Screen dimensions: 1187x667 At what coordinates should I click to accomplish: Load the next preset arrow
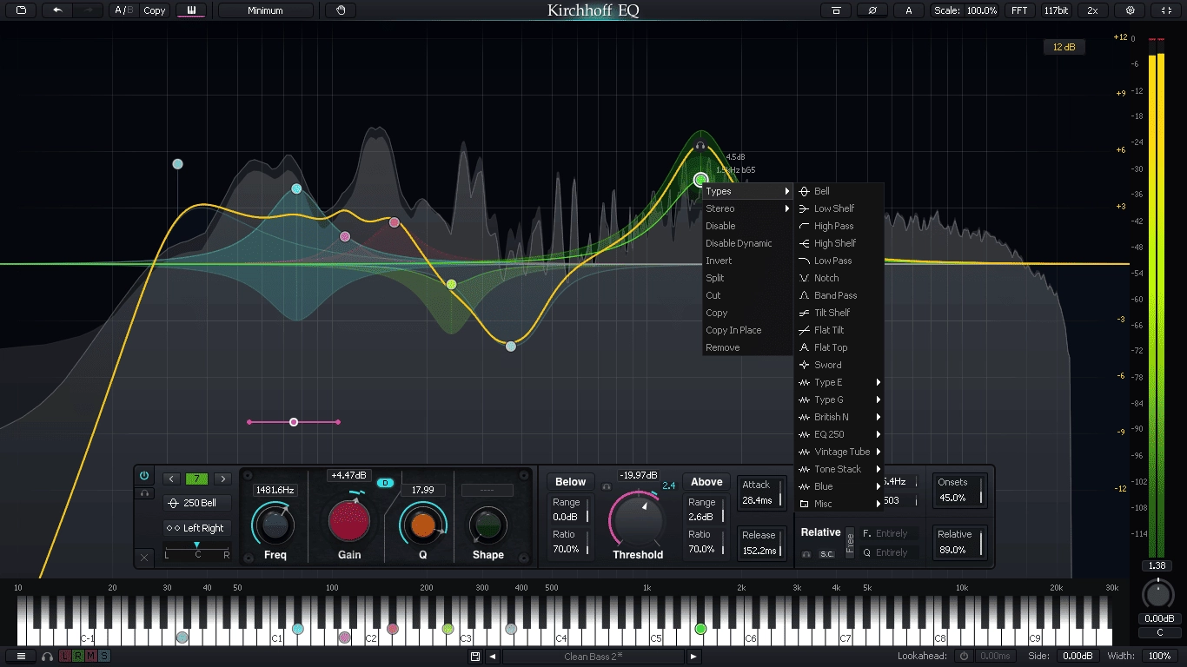[693, 657]
